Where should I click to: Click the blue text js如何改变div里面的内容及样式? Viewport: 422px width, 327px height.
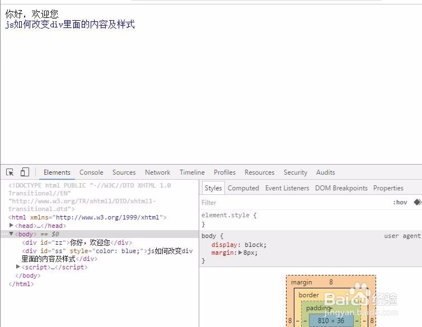pyautogui.click(x=70, y=24)
